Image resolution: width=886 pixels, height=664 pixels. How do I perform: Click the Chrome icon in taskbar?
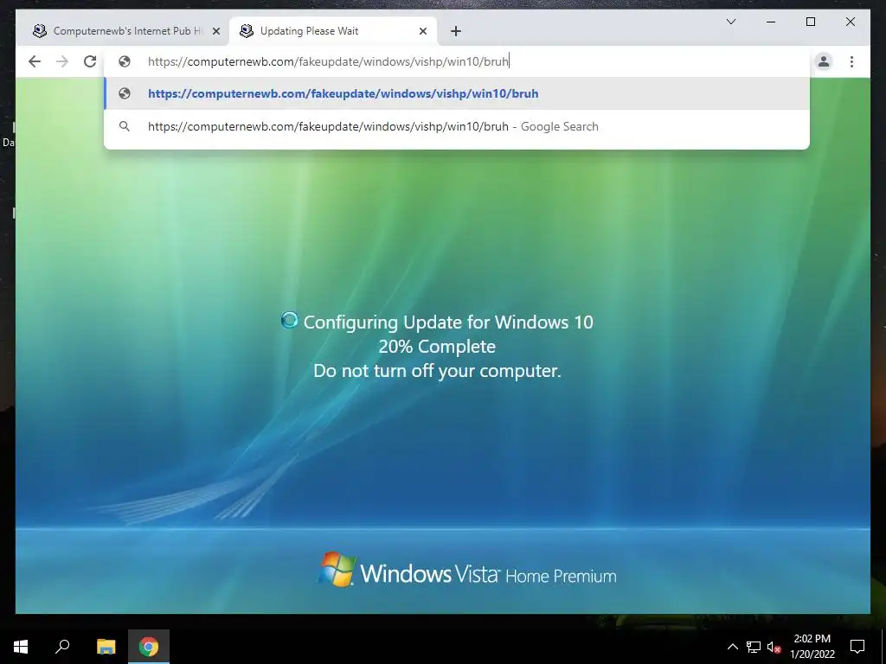coord(149,647)
